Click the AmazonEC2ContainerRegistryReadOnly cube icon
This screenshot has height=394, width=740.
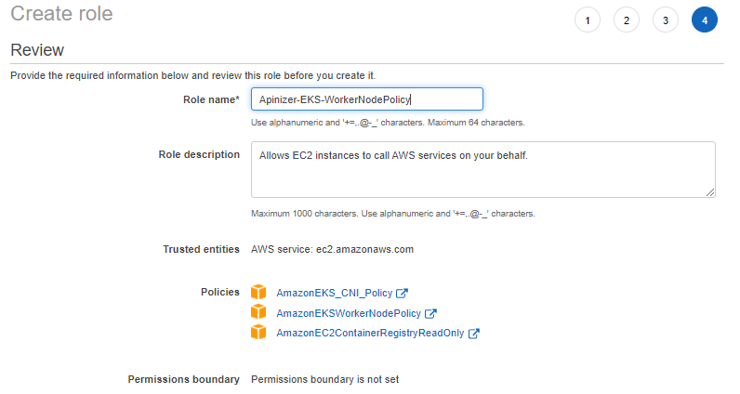(x=259, y=333)
